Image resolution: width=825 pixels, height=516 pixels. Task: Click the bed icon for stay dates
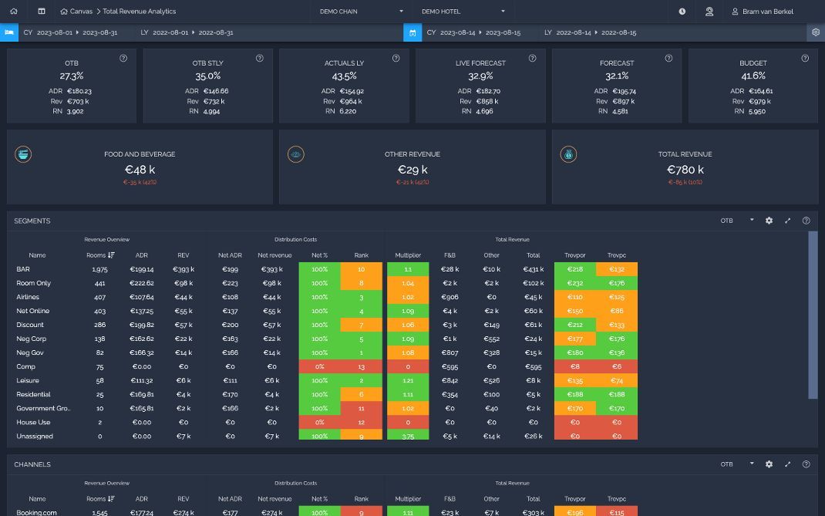coord(9,32)
